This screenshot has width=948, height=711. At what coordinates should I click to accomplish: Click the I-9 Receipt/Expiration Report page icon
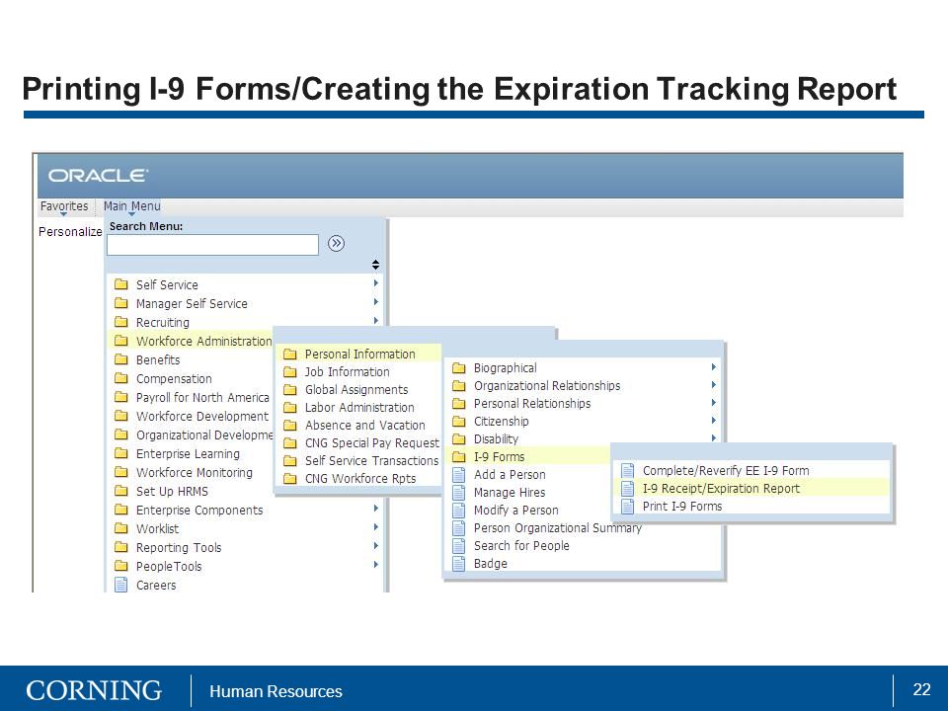click(628, 488)
